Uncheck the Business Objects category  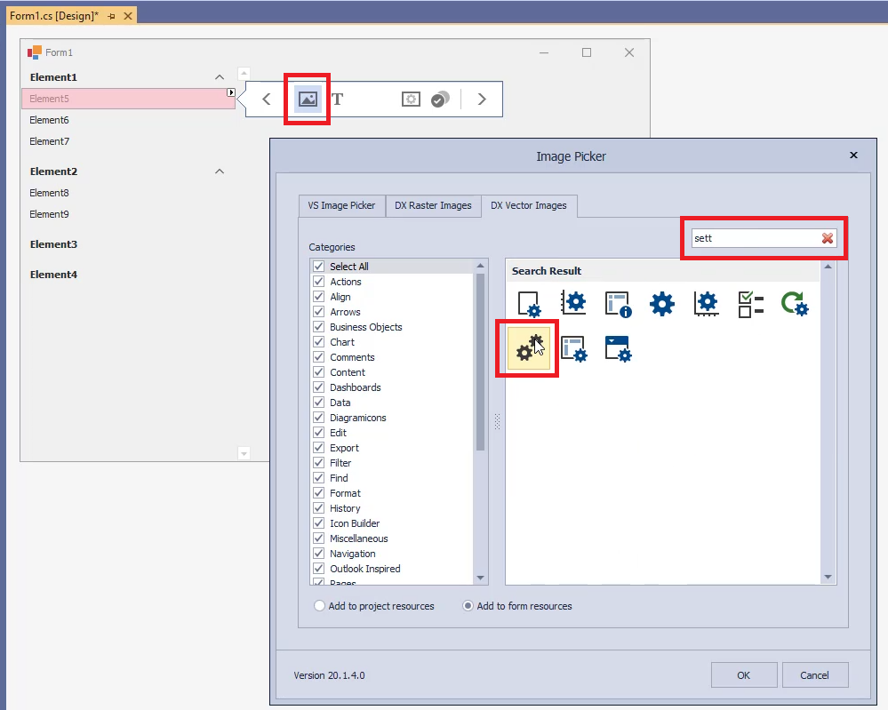click(319, 327)
